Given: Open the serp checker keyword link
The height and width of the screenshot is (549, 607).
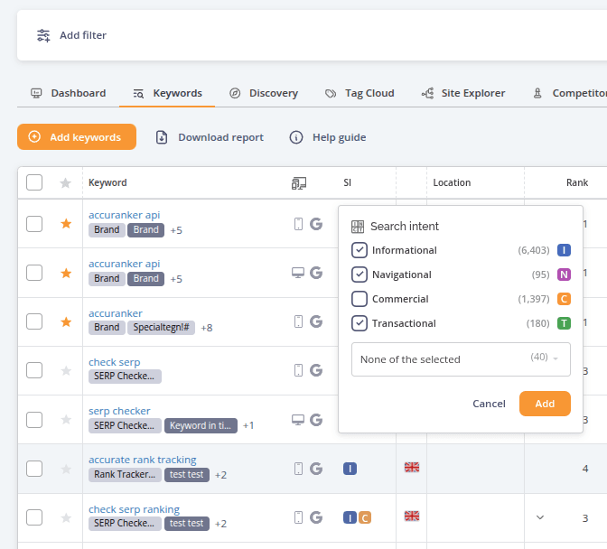Looking at the screenshot, I should click(x=119, y=411).
